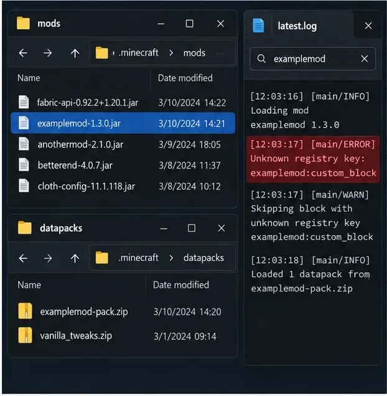Click .minecraft breadcrumb in mods window

coord(139,53)
